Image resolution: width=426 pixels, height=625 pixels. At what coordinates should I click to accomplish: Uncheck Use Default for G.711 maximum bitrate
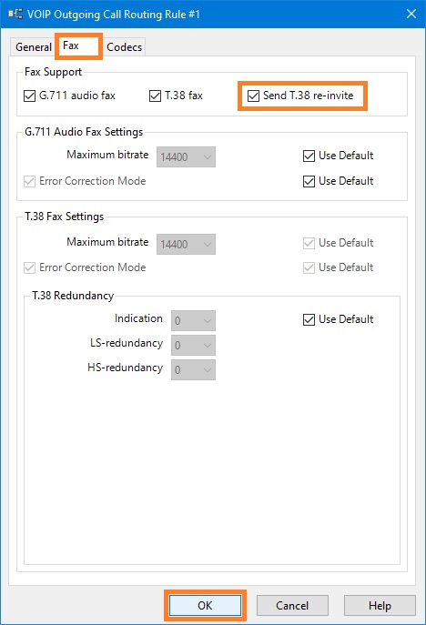[x=309, y=156]
